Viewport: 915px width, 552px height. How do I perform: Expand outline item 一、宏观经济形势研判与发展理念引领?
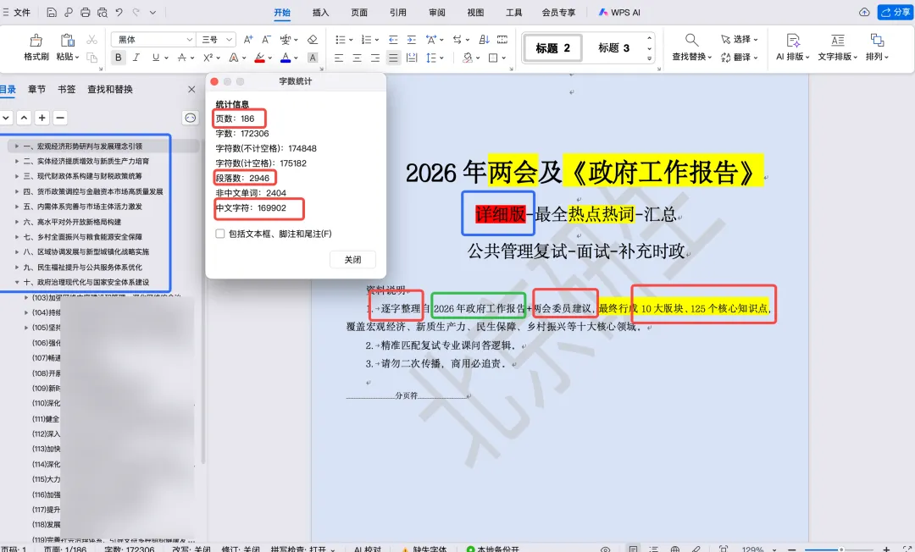17,146
